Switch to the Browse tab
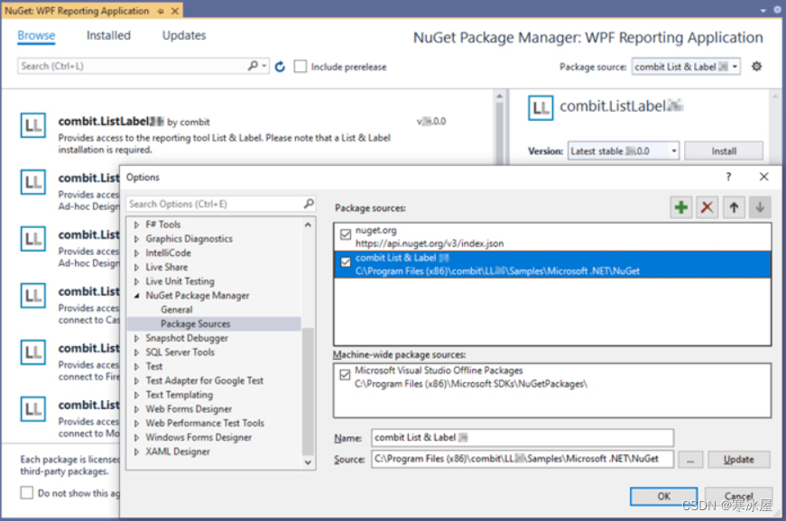Image resolution: width=786 pixels, height=521 pixels. [36, 35]
